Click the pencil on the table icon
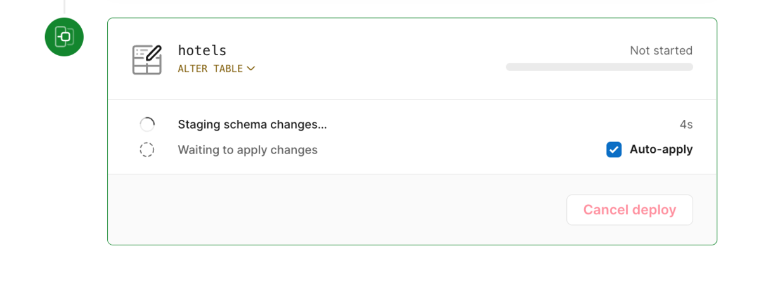Screen dimensions: 761x298 154,52
